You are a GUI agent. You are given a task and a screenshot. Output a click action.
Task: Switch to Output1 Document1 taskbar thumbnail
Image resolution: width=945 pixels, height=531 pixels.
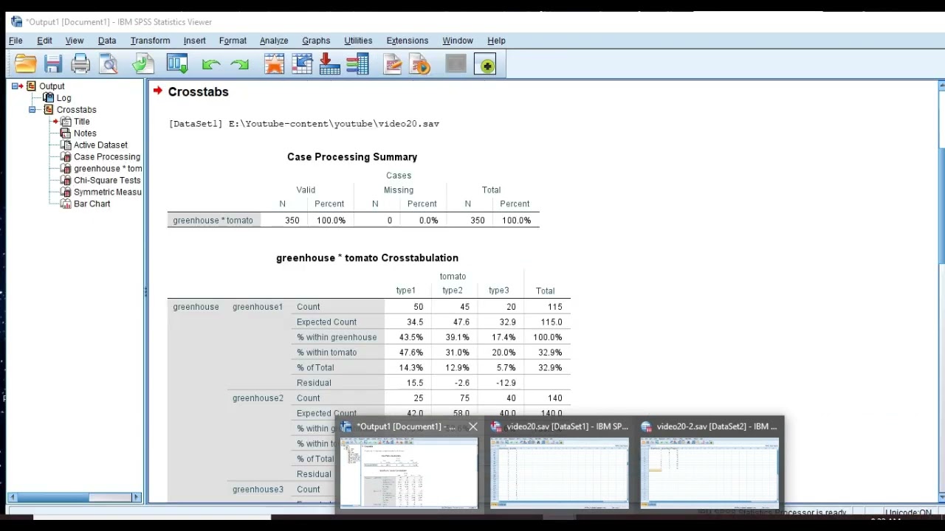tap(408, 473)
